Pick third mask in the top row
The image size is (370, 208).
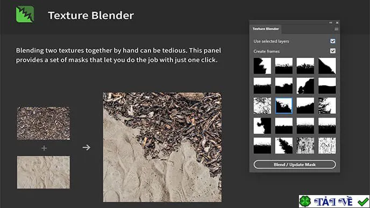tap(305, 66)
